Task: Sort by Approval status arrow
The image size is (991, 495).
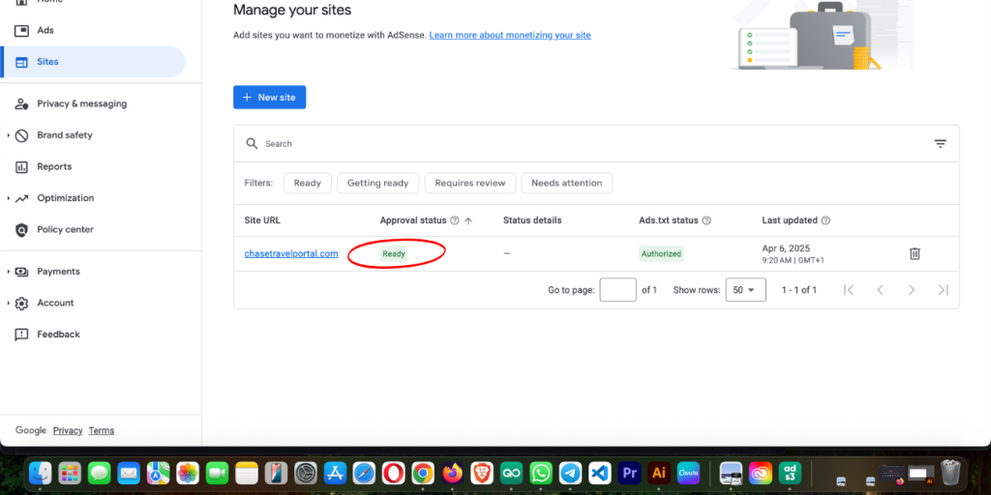Action: [468, 221]
